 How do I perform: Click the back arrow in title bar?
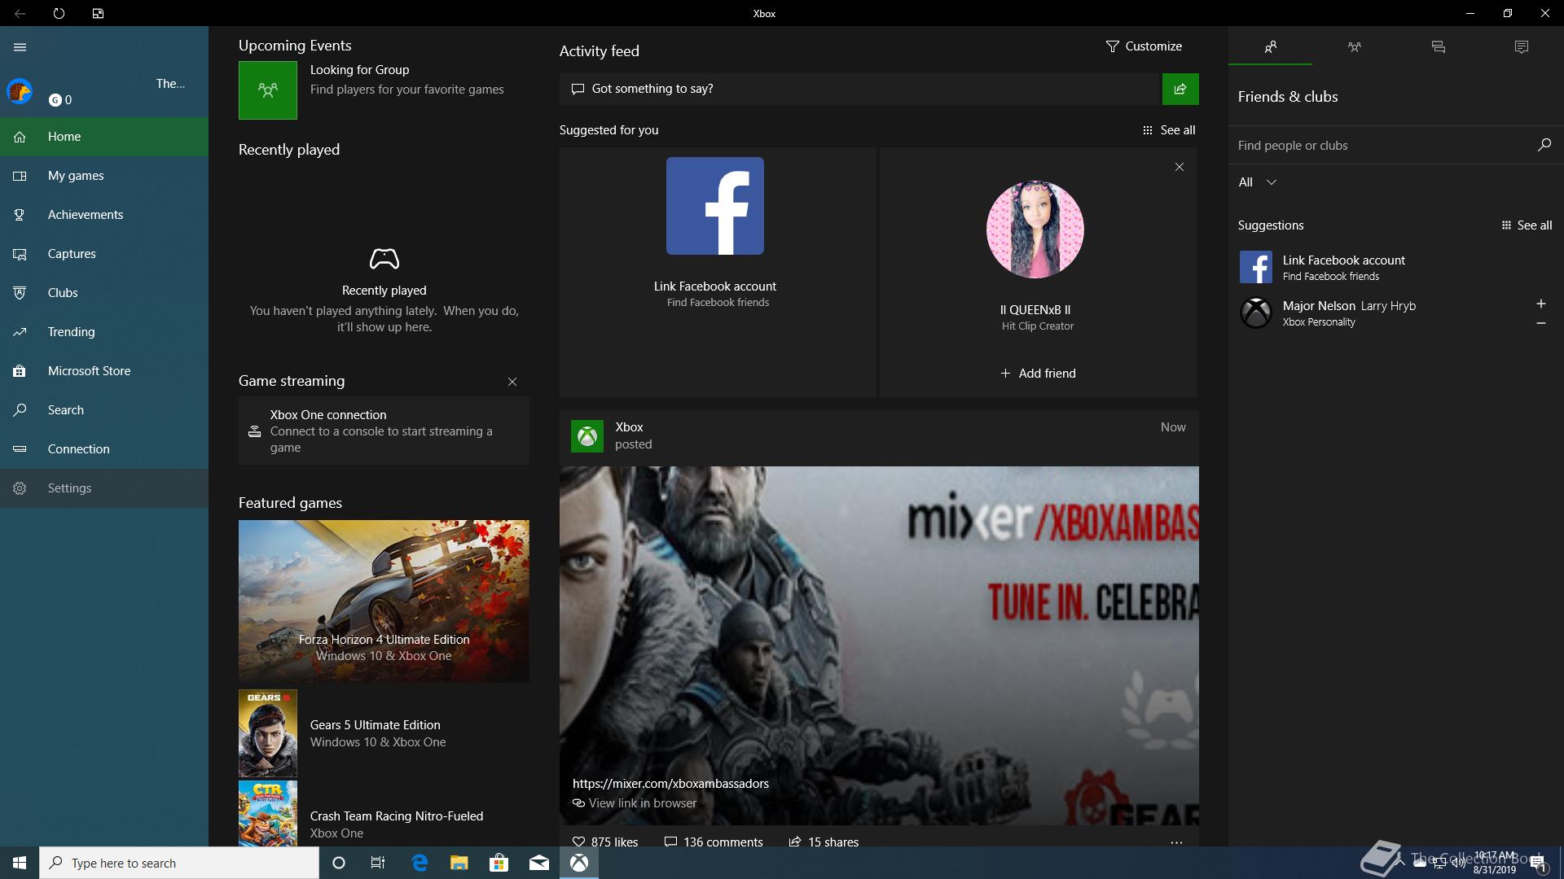[x=20, y=13]
